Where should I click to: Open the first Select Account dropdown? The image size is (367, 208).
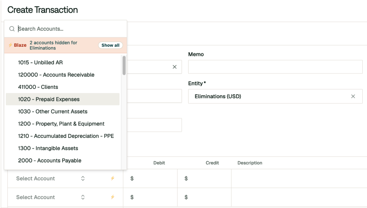pyautogui.click(x=50, y=178)
